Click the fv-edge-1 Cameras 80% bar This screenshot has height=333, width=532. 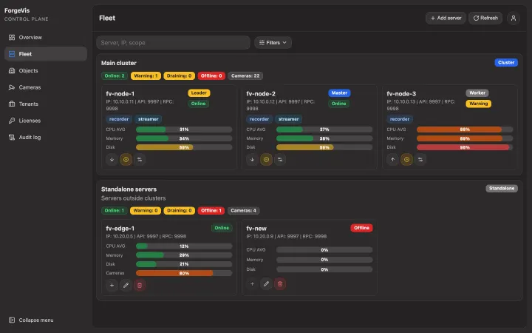point(184,273)
